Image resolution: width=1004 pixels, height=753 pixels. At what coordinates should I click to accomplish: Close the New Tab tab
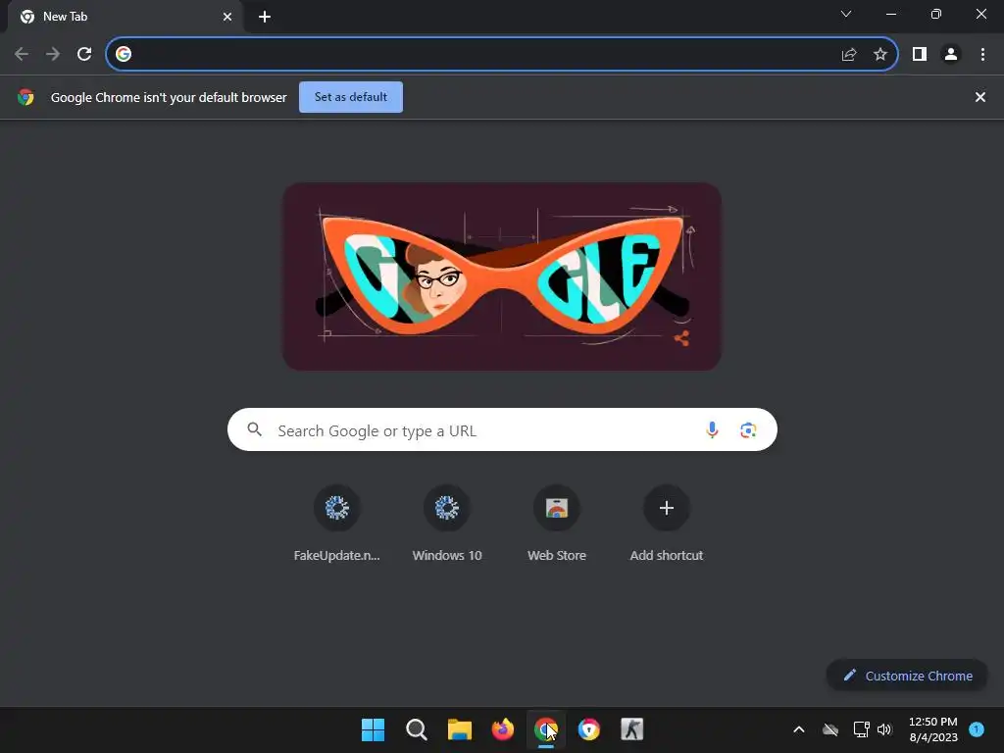[x=227, y=17]
